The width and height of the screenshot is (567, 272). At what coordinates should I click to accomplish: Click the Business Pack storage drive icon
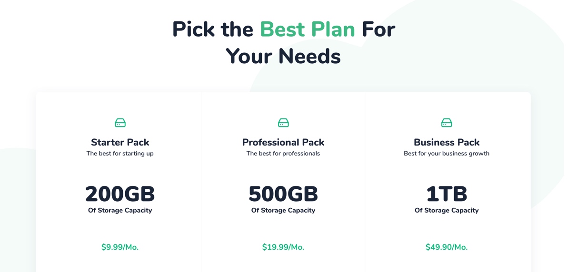tap(447, 123)
